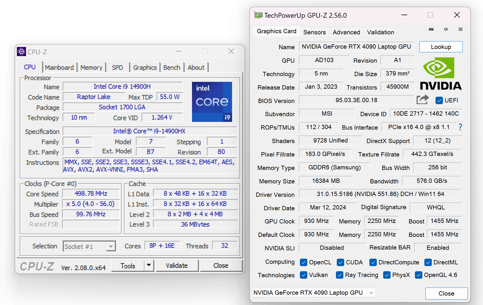Open the Mainboard tab in CPU-Z
Screen dimensions: 483x305
(59, 68)
